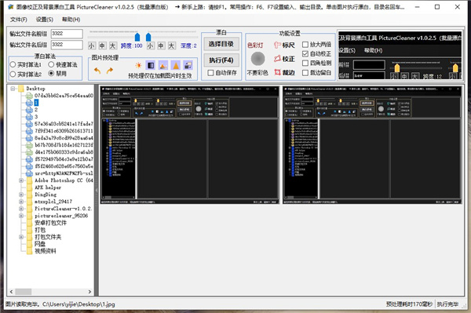This screenshot has height=313, width=471.
Task: Open the 文件(F) menu
Action: pos(19,20)
